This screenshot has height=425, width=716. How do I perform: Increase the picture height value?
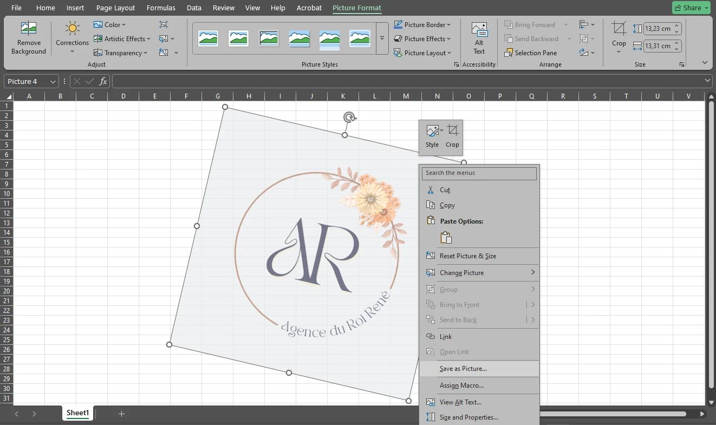tap(677, 26)
